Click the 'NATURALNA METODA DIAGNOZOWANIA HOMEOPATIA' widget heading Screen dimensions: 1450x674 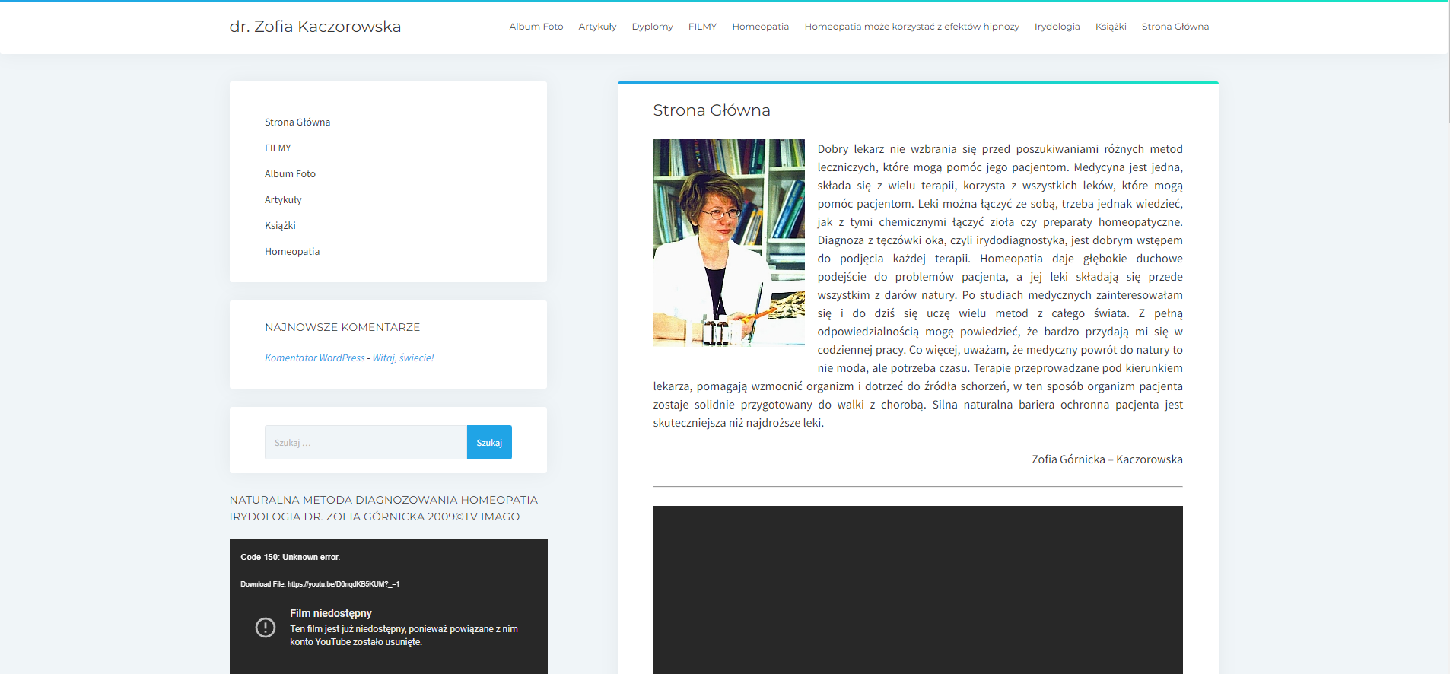coord(383,508)
